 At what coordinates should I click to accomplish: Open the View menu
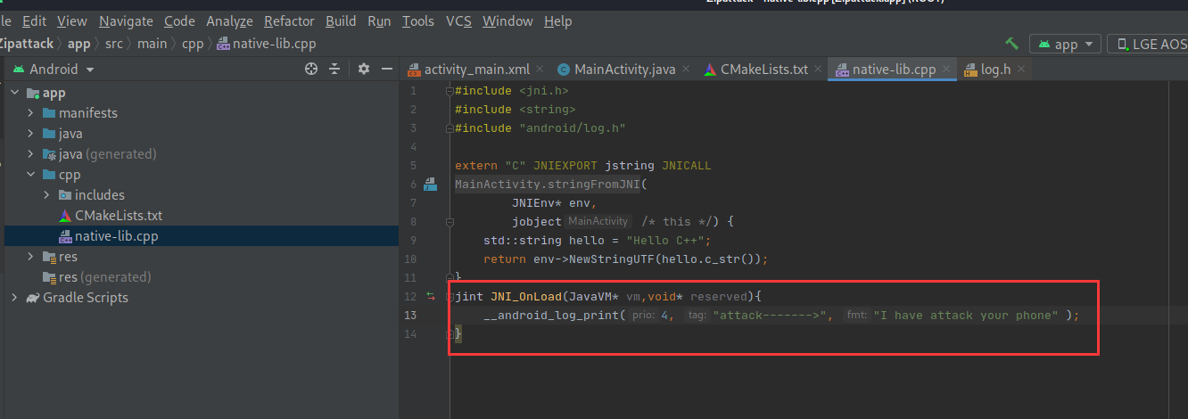pyautogui.click(x=72, y=21)
